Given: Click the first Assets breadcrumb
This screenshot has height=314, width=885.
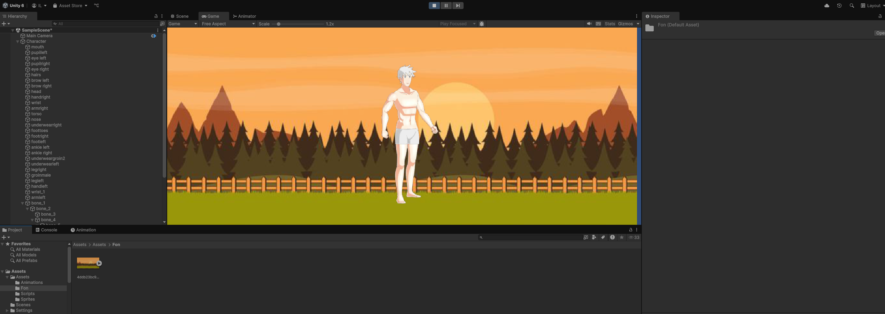Looking at the screenshot, I should (x=80, y=245).
